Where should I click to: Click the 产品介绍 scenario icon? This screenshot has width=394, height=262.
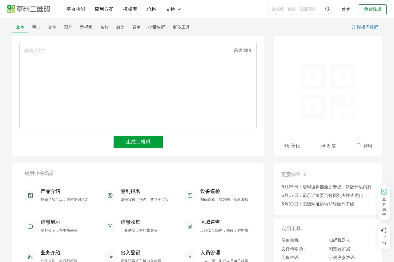pos(30,195)
